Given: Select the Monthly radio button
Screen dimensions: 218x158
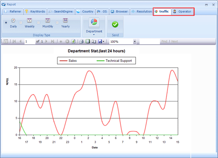Looking at the screenshot, I should [x=39, y=23].
